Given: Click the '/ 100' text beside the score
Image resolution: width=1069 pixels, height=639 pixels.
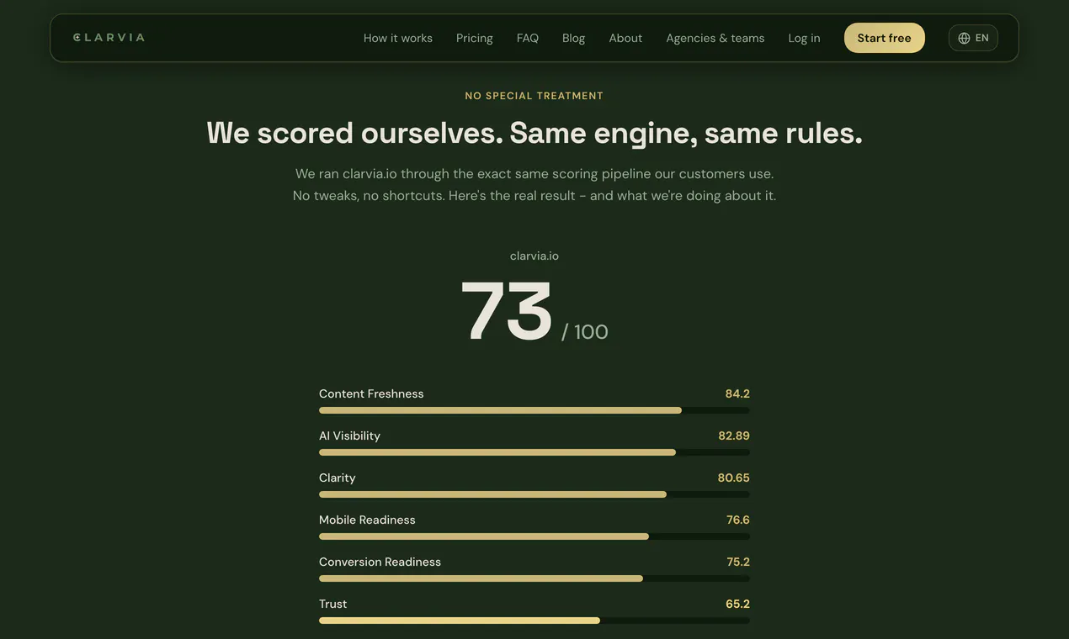Looking at the screenshot, I should point(585,332).
